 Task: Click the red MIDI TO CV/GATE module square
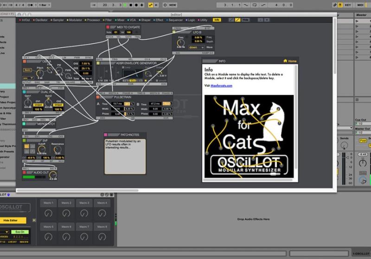pyautogui.click(x=108, y=27)
